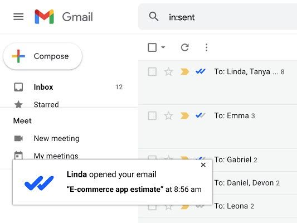Click the importance marker on Emma email
The width and height of the screenshot is (297, 223).
pos(184,115)
